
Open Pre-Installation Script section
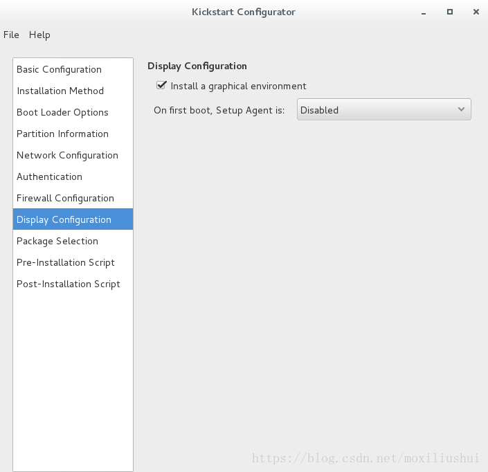click(73, 262)
